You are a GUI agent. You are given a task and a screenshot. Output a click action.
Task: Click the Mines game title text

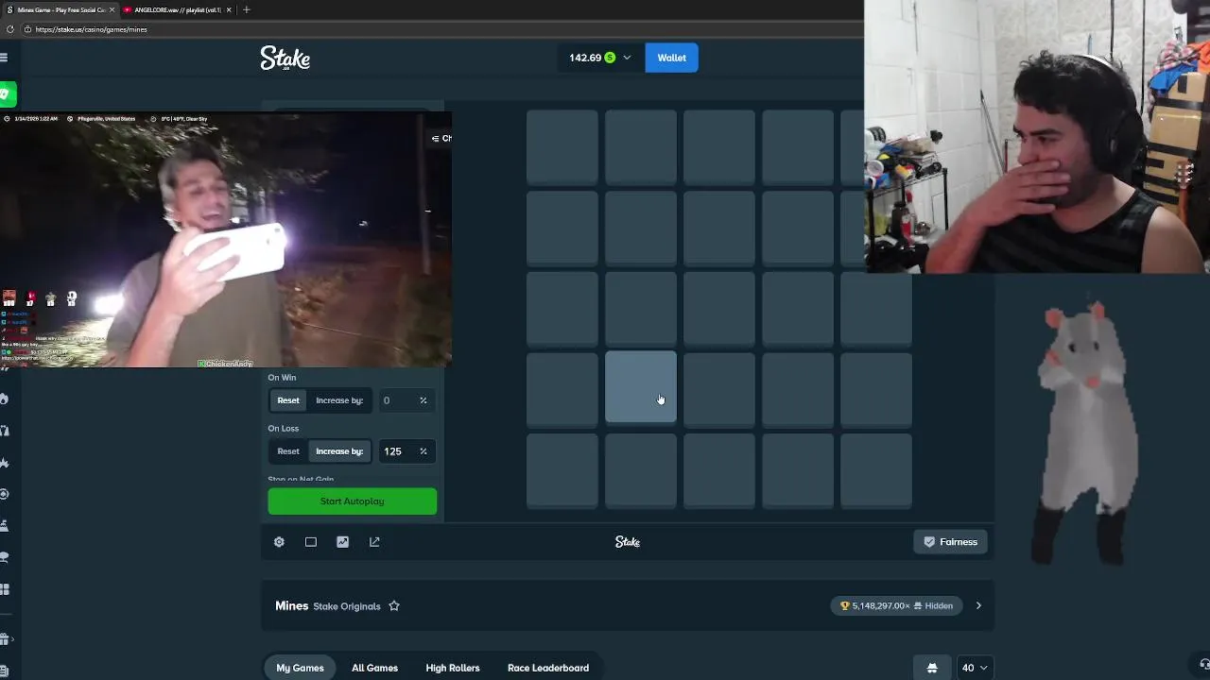pyautogui.click(x=292, y=606)
